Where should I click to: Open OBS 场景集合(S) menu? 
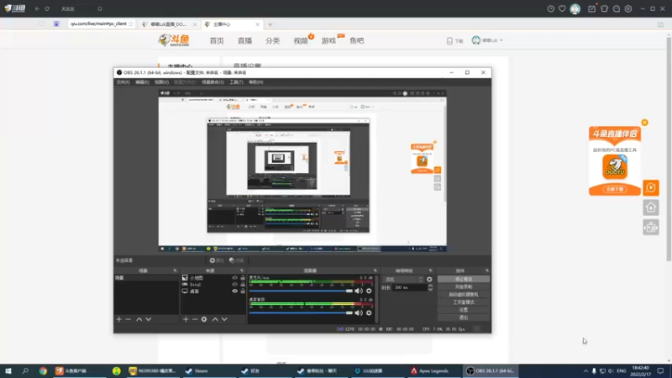[213, 82]
